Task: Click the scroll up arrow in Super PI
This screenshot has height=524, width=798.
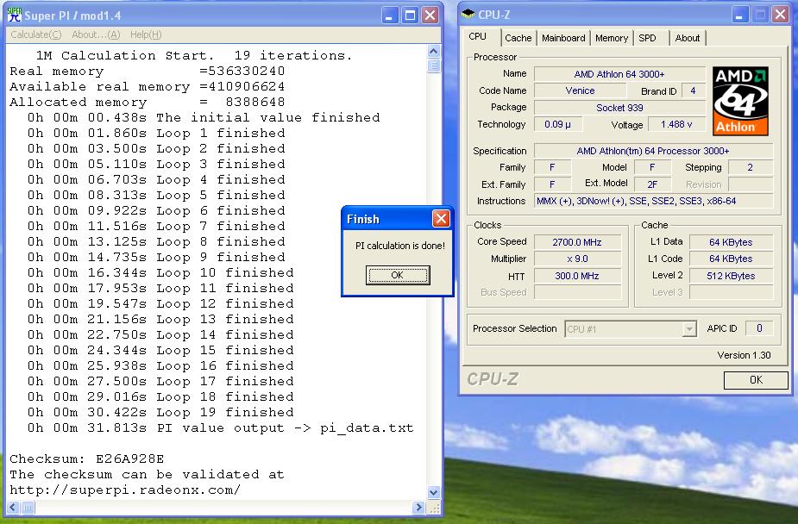Action: coord(434,52)
